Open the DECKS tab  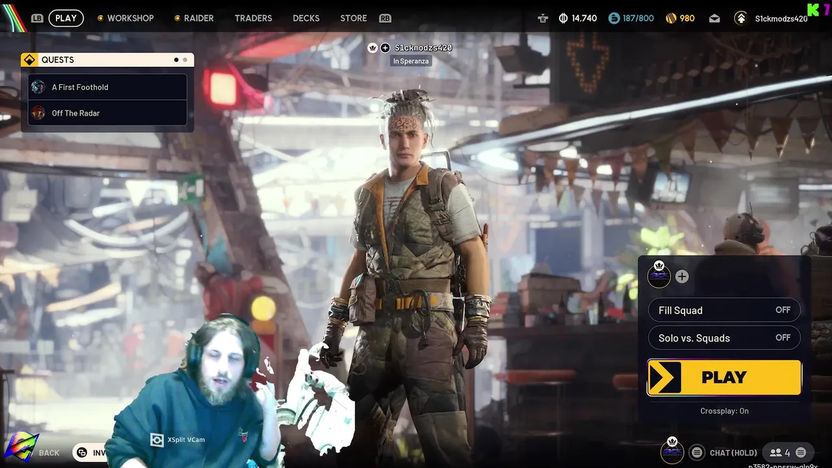point(306,18)
